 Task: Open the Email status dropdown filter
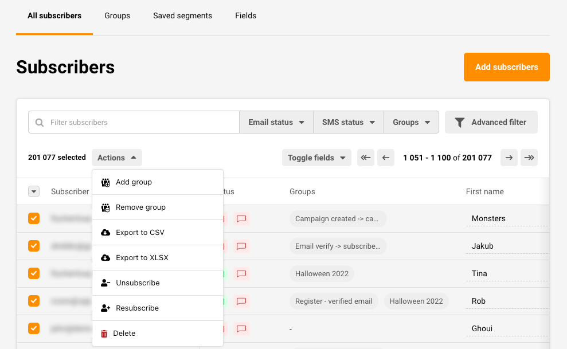tap(276, 122)
